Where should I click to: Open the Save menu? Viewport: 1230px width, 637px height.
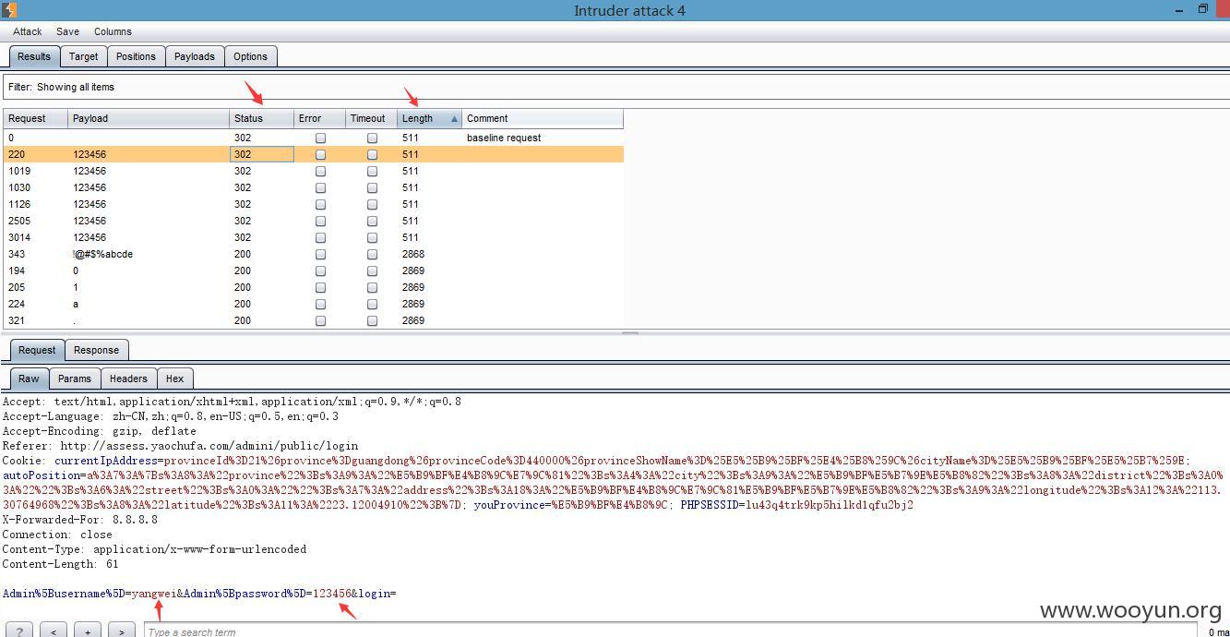pyautogui.click(x=67, y=31)
